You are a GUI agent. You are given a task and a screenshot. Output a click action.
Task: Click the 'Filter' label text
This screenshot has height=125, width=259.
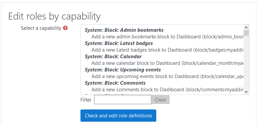(86, 100)
